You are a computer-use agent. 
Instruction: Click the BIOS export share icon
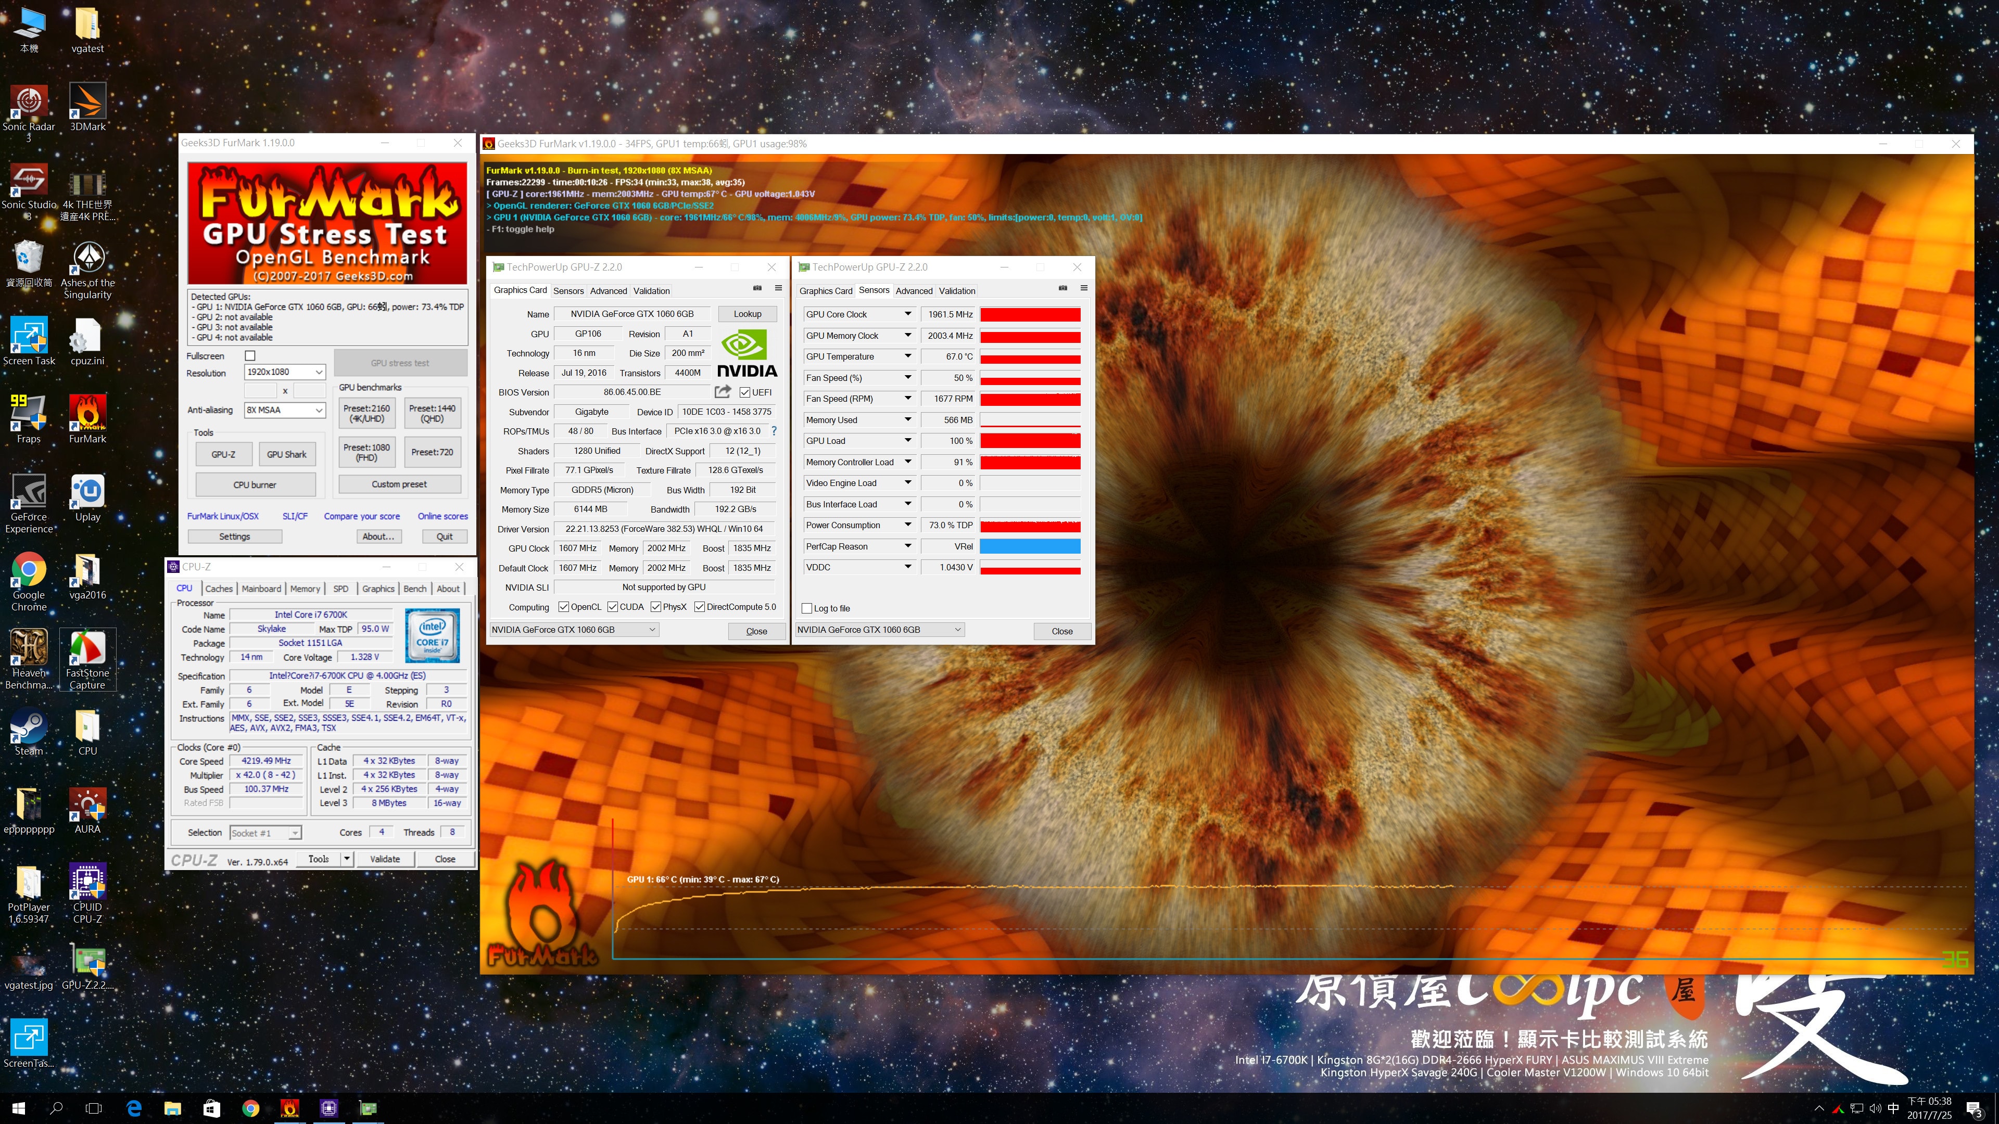click(723, 392)
